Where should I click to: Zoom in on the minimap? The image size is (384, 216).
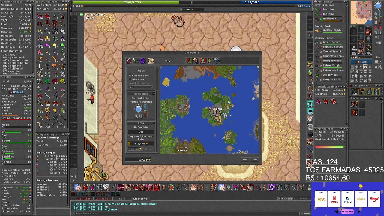click(x=376, y=18)
